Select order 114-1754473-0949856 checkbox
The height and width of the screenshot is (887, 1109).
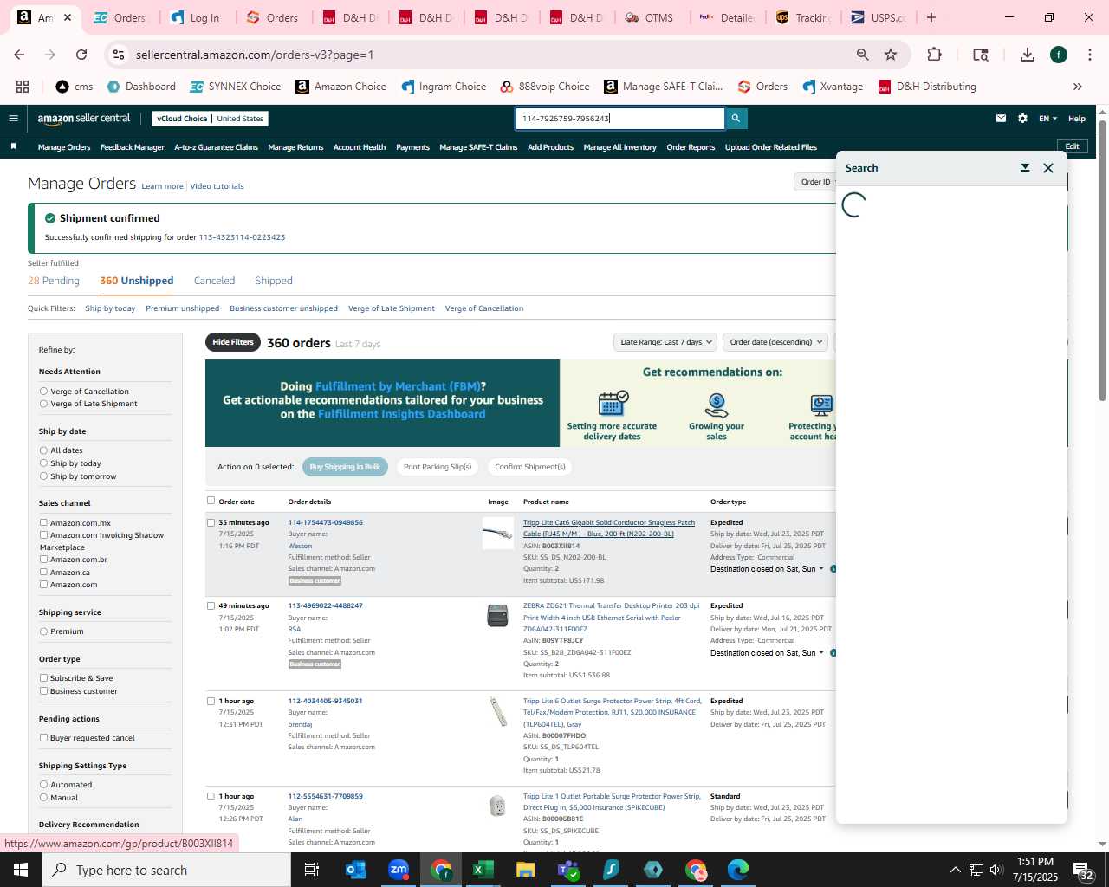(x=211, y=523)
